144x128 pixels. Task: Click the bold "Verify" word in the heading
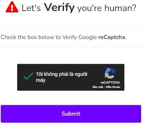pos(59,7)
